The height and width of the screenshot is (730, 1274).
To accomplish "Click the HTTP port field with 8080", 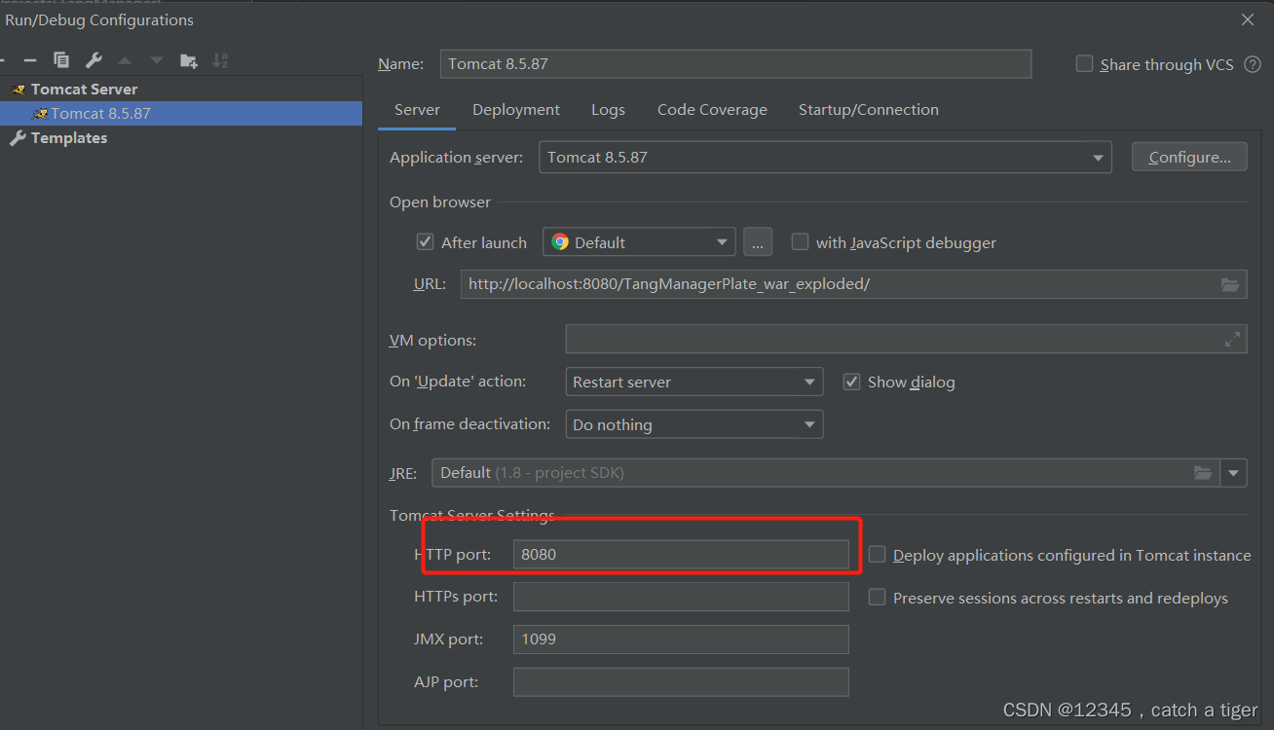I will (681, 555).
